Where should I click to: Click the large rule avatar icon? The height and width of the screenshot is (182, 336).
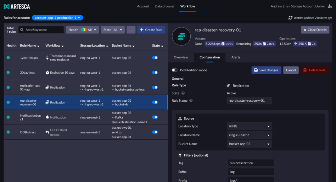[181, 36]
